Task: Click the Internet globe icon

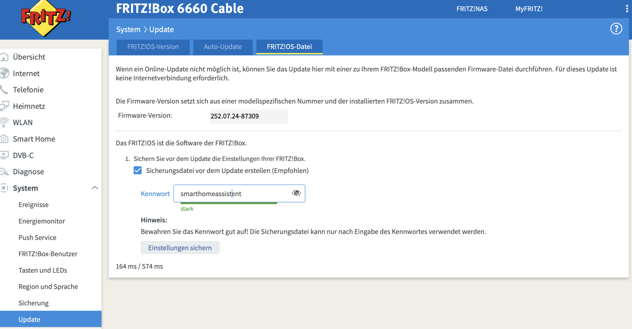Action: click(4, 73)
